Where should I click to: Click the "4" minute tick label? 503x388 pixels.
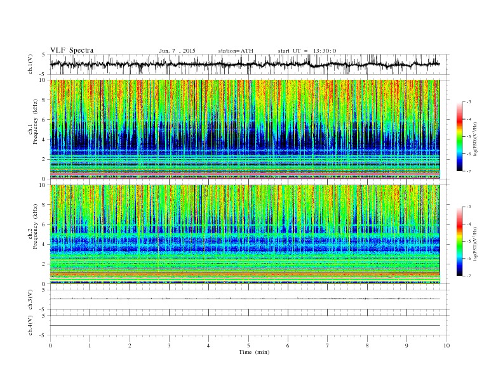tap(209, 346)
